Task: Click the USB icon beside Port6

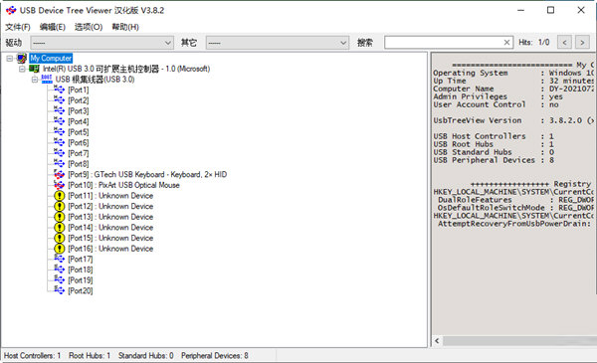Action: click(x=59, y=142)
